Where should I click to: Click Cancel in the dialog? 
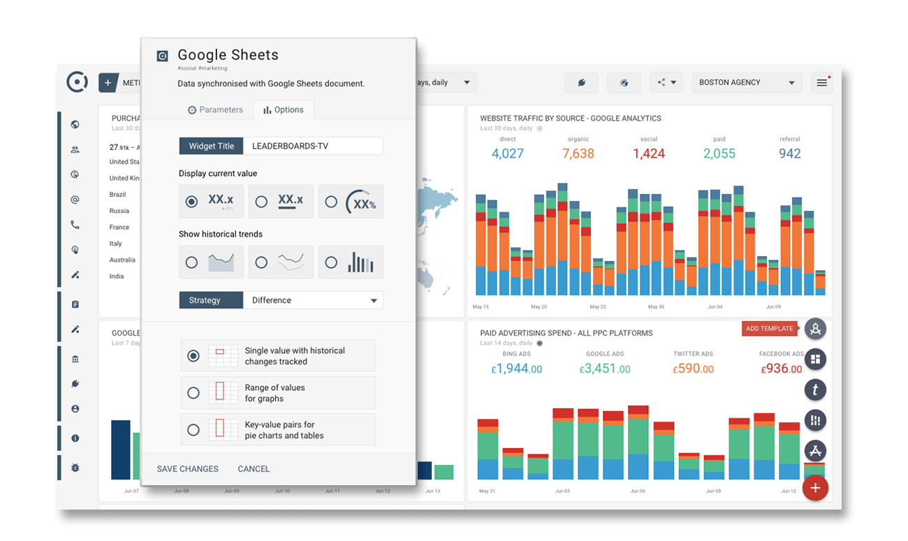point(254,469)
